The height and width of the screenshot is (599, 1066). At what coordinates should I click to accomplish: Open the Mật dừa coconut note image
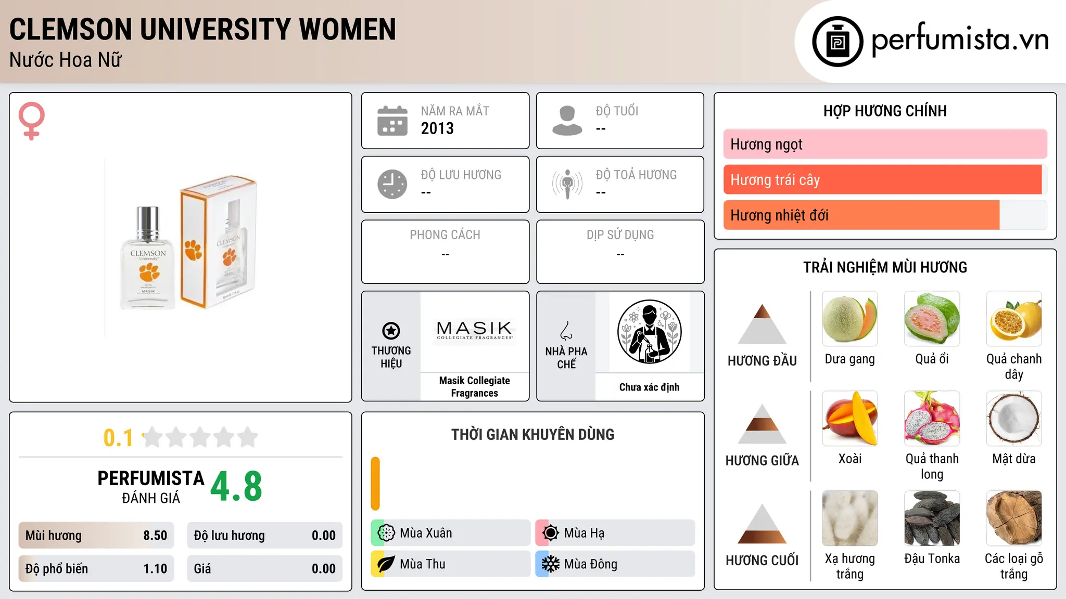[1014, 419]
